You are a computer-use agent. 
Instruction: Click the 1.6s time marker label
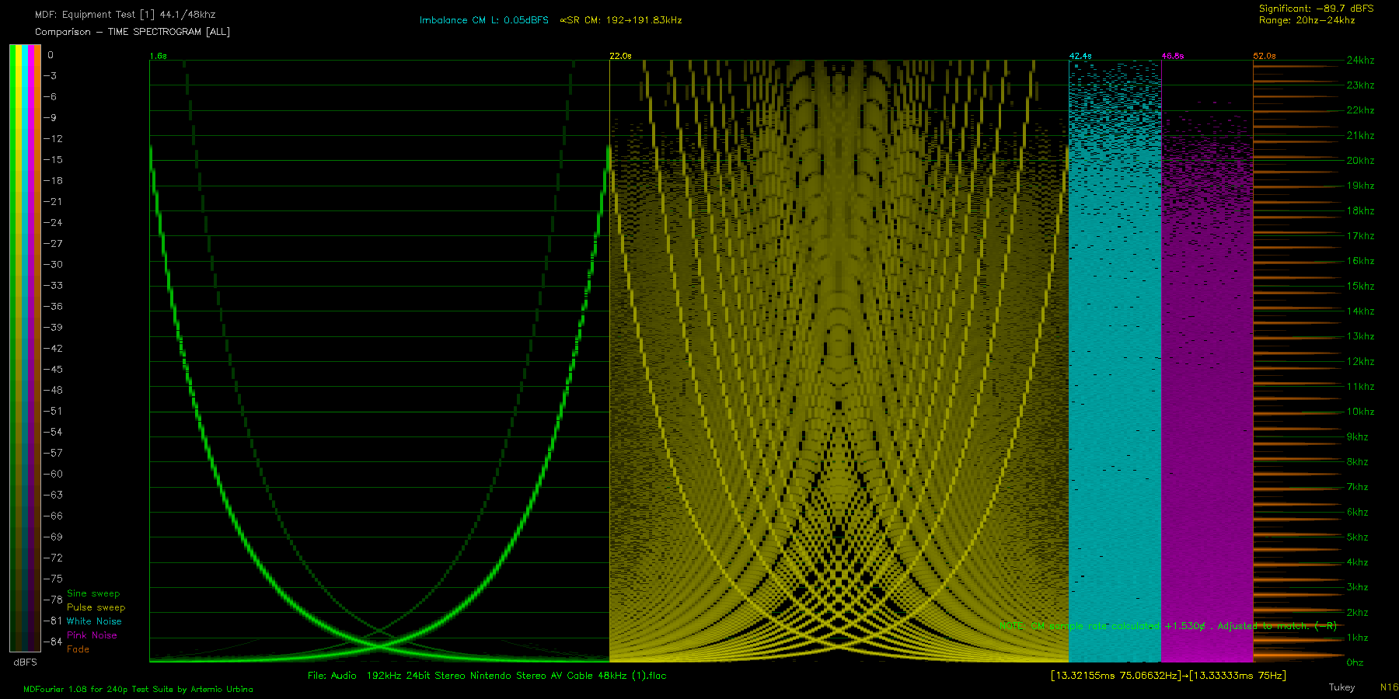point(158,56)
